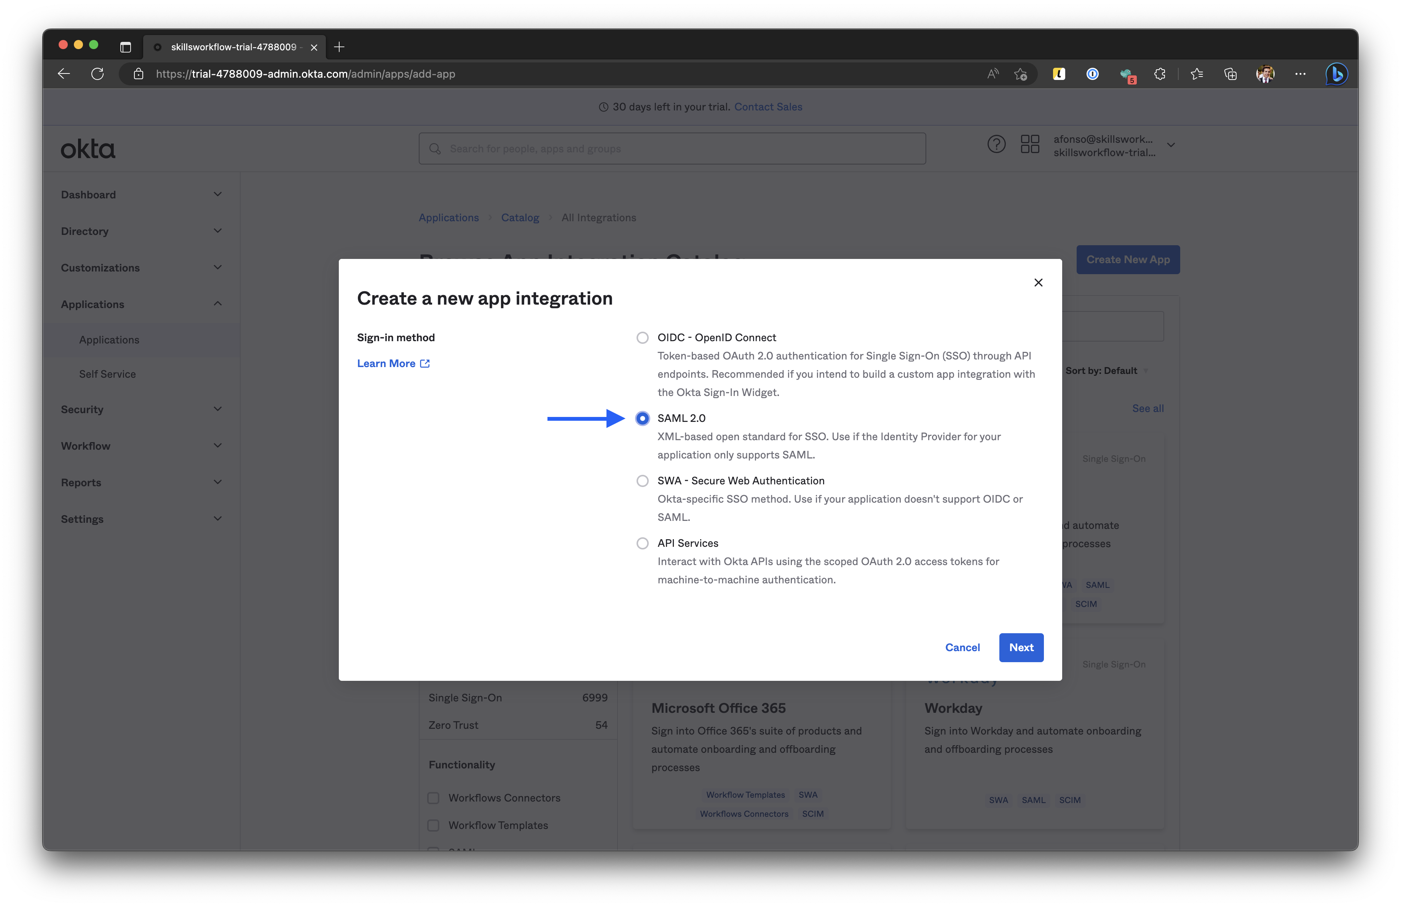This screenshot has width=1401, height=907.
Task: Click the Create New App button
Action: click(x=1128, y=260)
